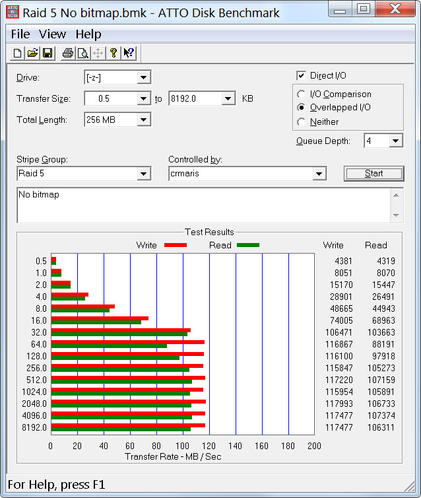Viewport: 421px width, 498px height.
Task: Click the red Write legend swatch
Action: click(x=176, y=245)
